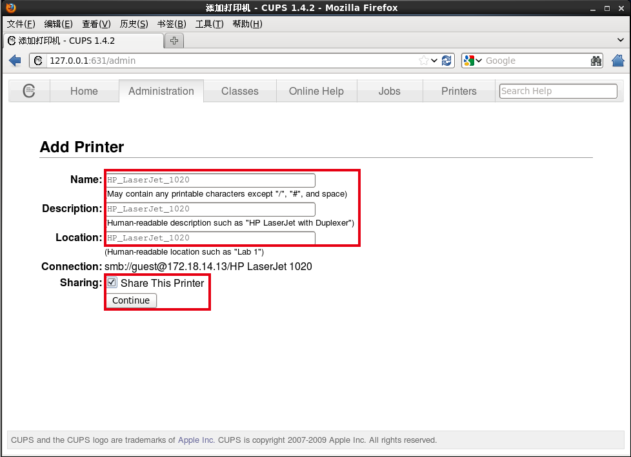631x457 pixels.
Task: Open the search engine chooser dropdown
Action: (479, 61)
